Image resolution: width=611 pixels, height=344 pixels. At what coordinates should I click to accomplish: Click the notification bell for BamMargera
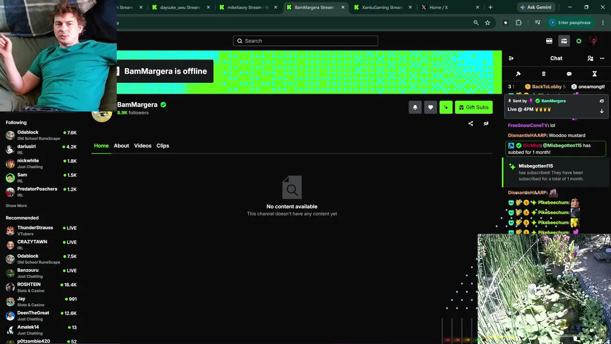coord(415,107)
